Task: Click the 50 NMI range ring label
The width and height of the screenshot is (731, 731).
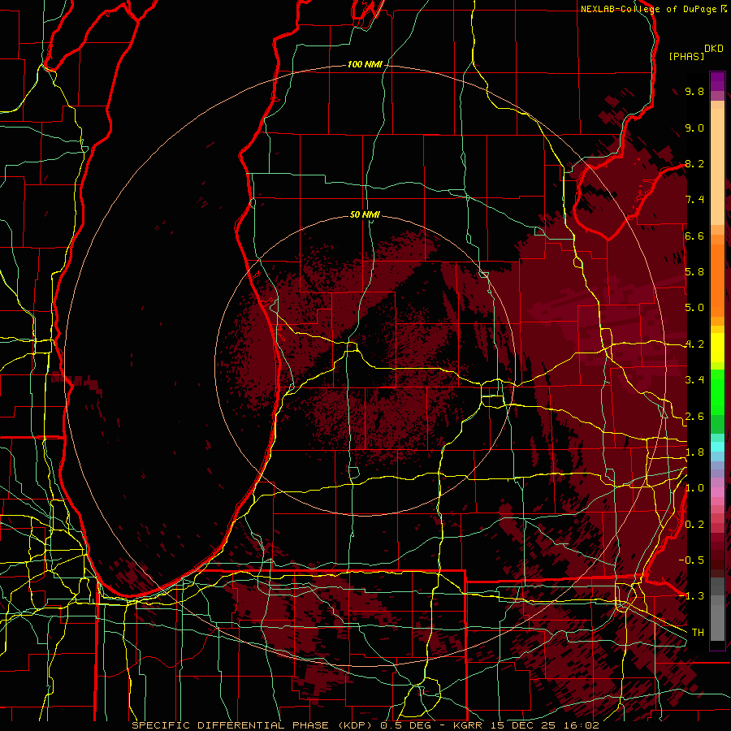Action: click(x=365, y=214)
